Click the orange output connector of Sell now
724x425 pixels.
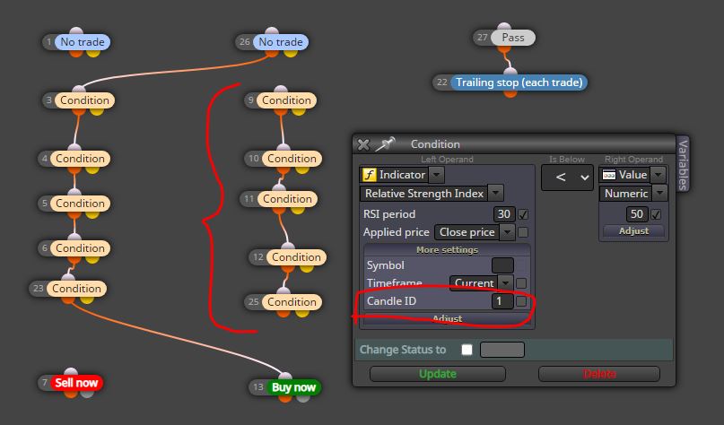tap(71, 393)
